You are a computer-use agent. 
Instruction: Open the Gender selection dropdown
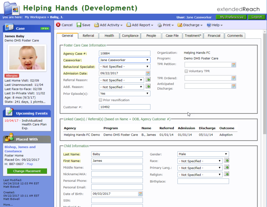click(x=226, y=154)
